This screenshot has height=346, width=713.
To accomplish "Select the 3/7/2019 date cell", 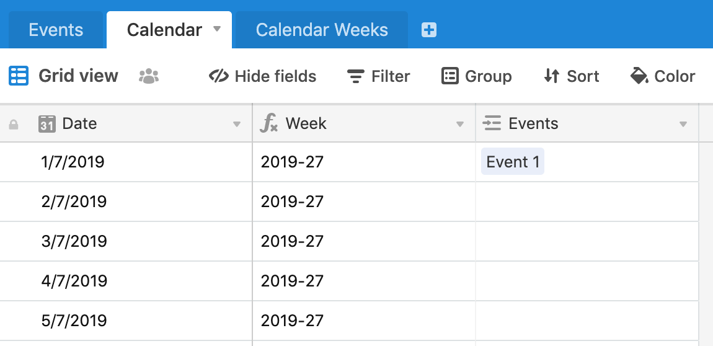I will 126,241.
